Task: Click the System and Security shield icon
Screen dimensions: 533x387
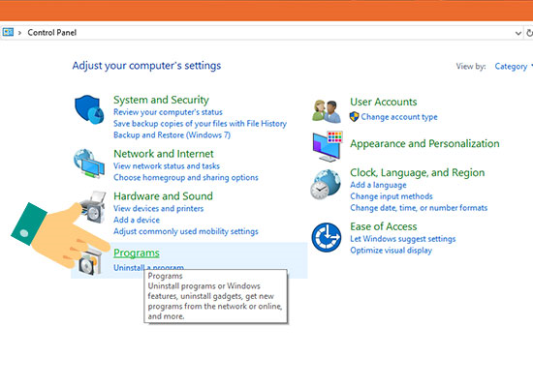Action: point(89,109)
